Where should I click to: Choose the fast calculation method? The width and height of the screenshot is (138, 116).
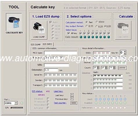click(87, 22)
